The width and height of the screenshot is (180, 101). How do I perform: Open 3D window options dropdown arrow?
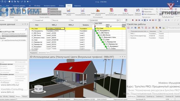click(120, 57)
